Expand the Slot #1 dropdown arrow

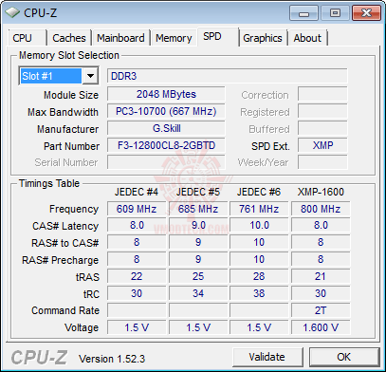(x=90, y=76)
